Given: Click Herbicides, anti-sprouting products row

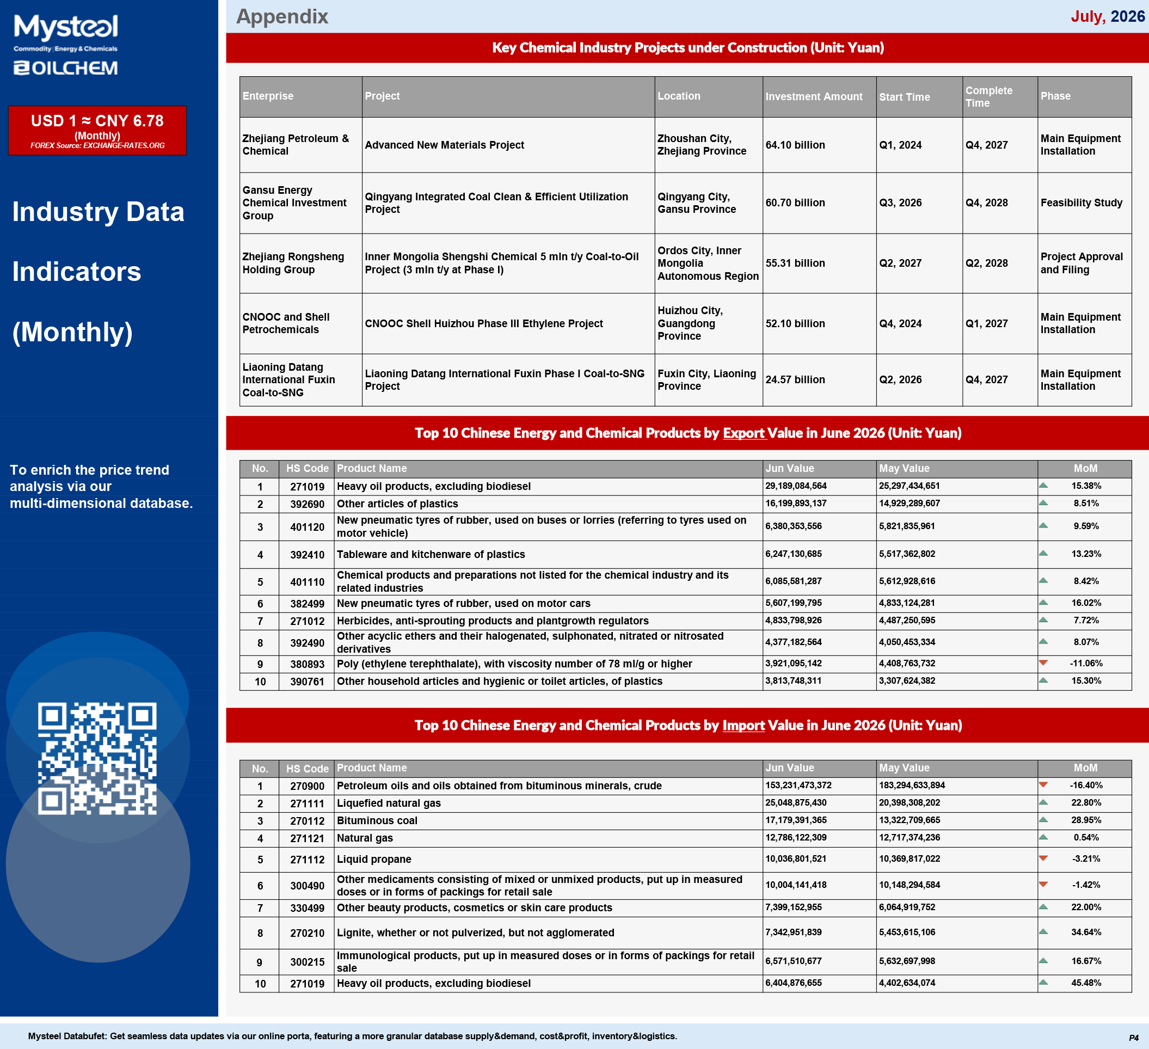Looking at the screenshot, I should [x=493, y=621].
